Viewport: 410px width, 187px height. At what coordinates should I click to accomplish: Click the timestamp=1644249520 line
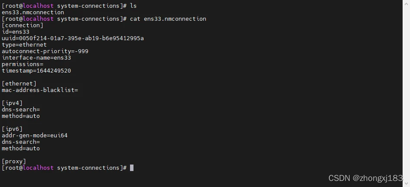click(36, 71)
